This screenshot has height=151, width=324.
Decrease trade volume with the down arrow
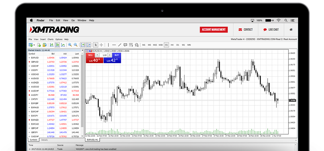[x=97, y=55]
